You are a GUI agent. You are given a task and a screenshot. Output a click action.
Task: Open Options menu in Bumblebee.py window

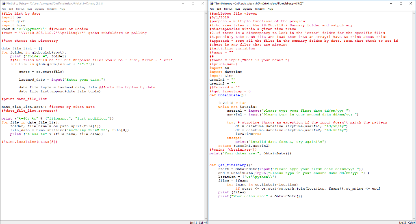[x=247, y=9]
